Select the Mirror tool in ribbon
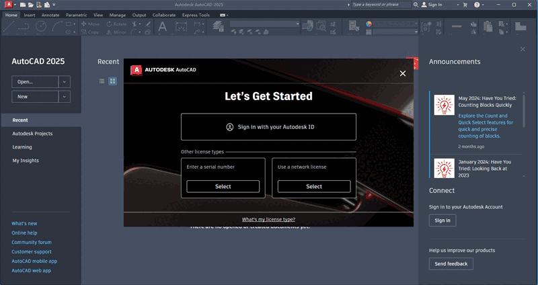This screenshot has height=285, width=538. point(116,32)
